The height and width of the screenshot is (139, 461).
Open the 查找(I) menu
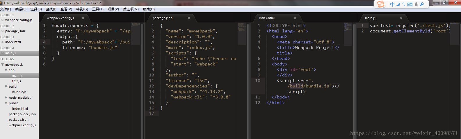coord(51,9)
